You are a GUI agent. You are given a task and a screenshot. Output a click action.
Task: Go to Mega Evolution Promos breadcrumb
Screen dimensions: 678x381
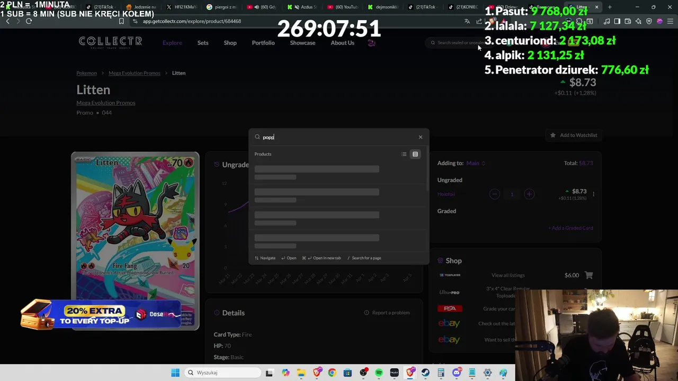pos(135,73)
